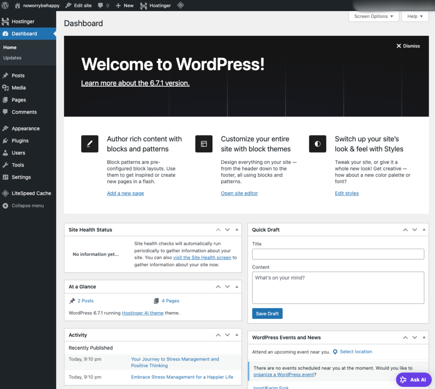Viewport: 435px width, 389px height.
Task: Click the 'Edit styles' link
Action: pyautogui.click(x=347, y=193)
